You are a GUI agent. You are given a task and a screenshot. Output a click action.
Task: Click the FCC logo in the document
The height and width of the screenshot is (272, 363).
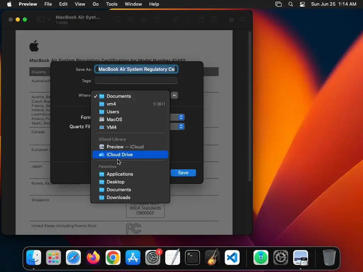coord(134,228)
